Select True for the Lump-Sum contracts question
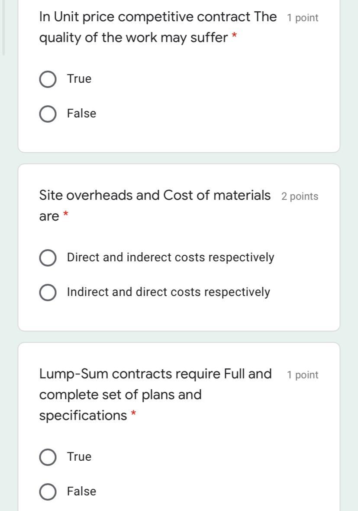358x511 pixels. (x=48, y=456)
